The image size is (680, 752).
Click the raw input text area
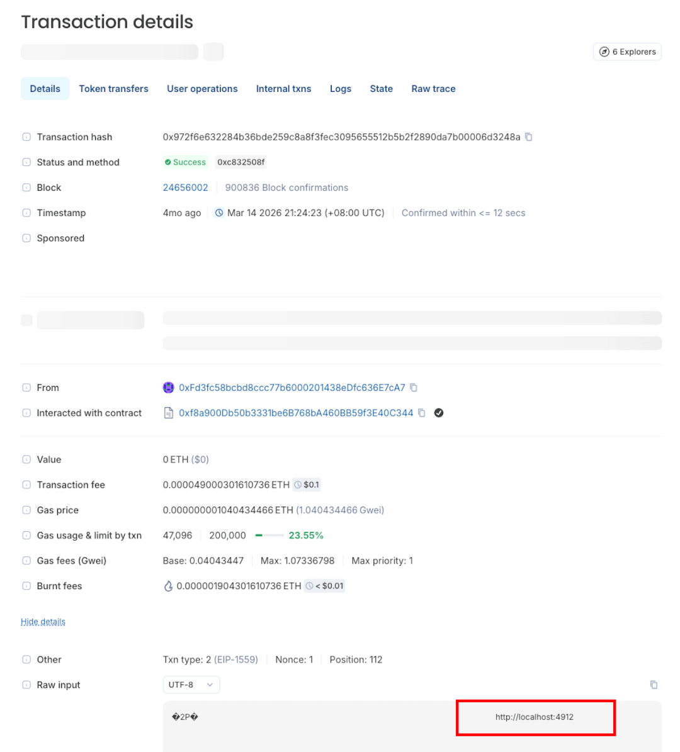point(412,726)
